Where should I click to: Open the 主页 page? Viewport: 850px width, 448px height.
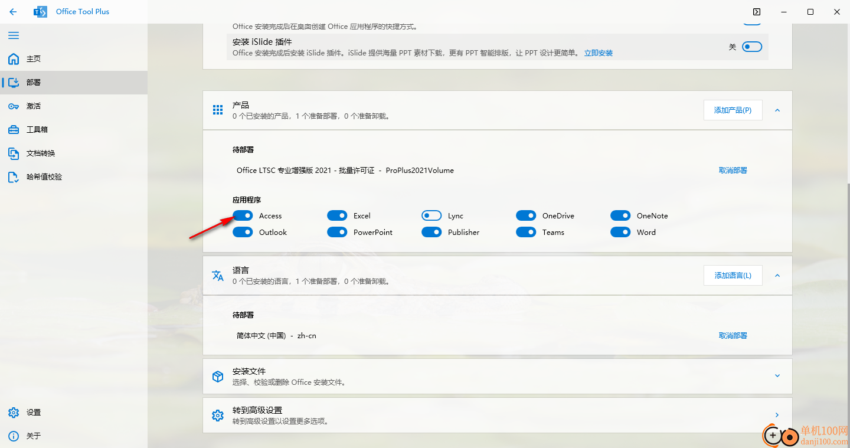74,59
